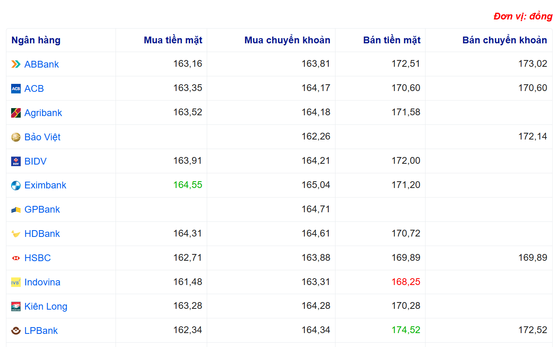Click the Kiên Long logo icon
The width and height of the screenshot is (559, 347).
tap(16, 306)
